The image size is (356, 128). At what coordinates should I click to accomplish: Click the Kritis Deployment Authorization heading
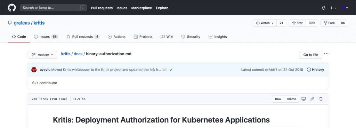click(x=161, y=120)
